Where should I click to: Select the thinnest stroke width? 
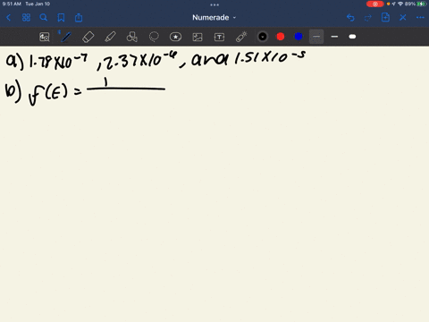(x=316, y=37)
